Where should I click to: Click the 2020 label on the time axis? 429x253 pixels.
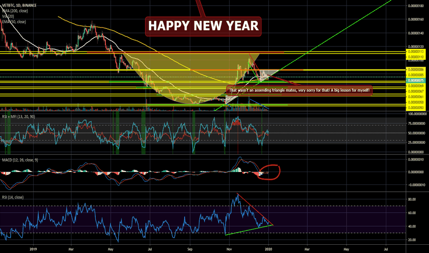[269, 249]
